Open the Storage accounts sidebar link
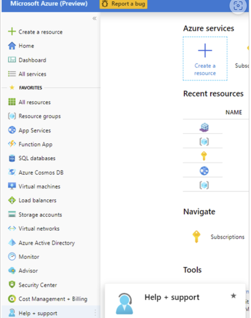251x318 pixels. [40, 215]
